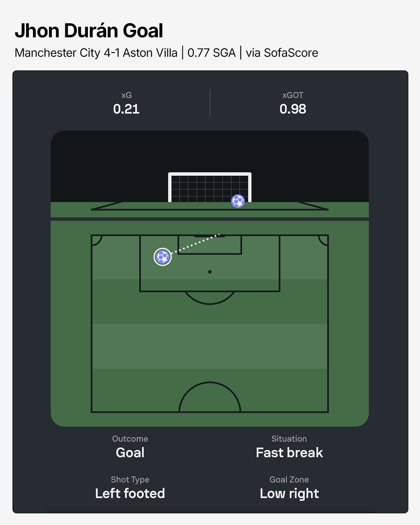This screenshot has width=420, height=525.
Task: Click the Situation Fast break label
Action: [x=289, y=447]
